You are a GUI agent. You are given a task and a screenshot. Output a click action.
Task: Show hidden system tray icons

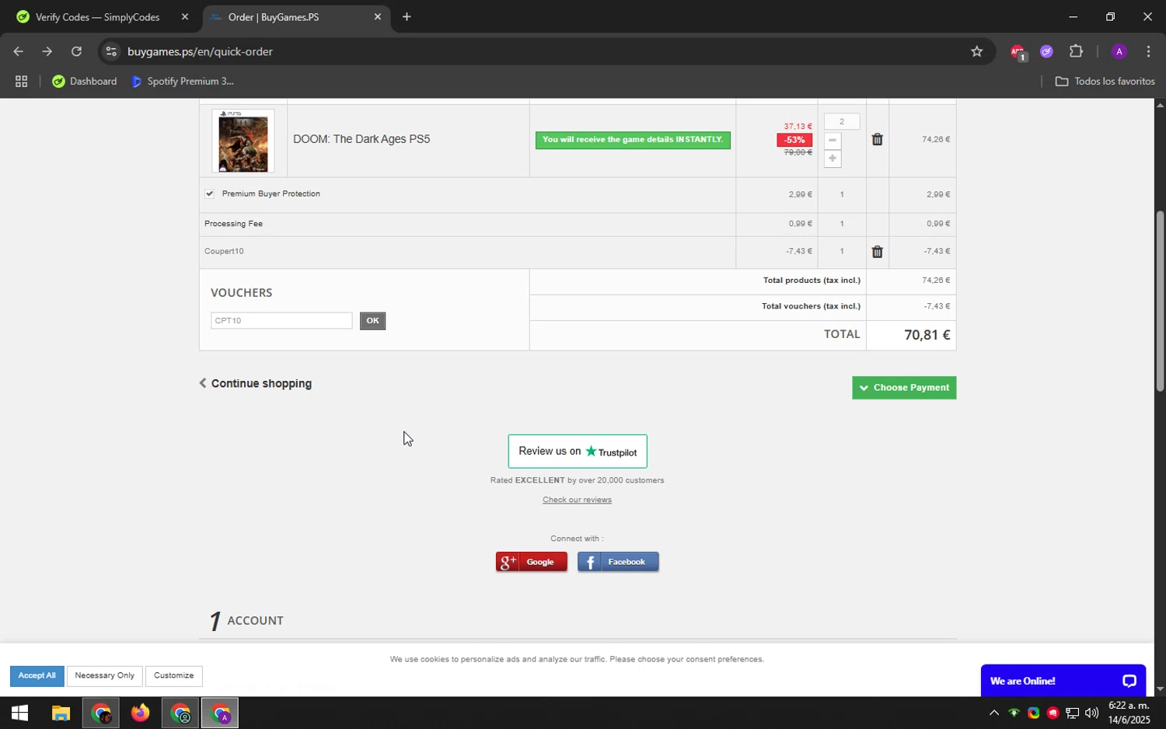coord(993,713)
